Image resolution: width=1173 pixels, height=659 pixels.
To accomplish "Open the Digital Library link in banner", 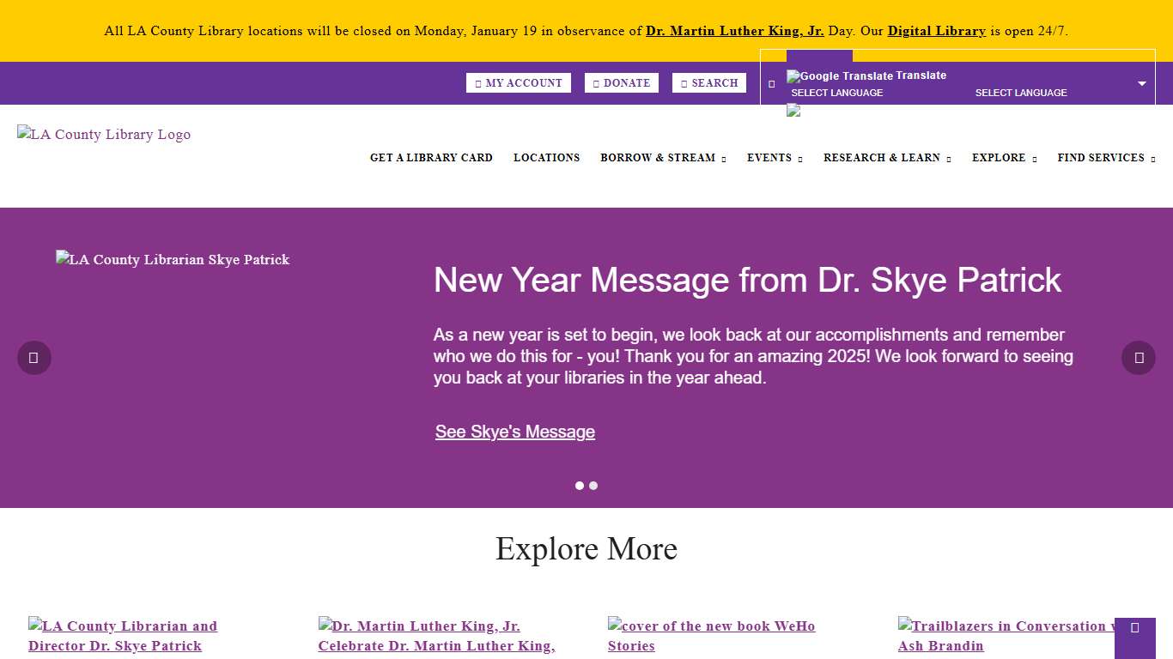I will pos(936,31).
